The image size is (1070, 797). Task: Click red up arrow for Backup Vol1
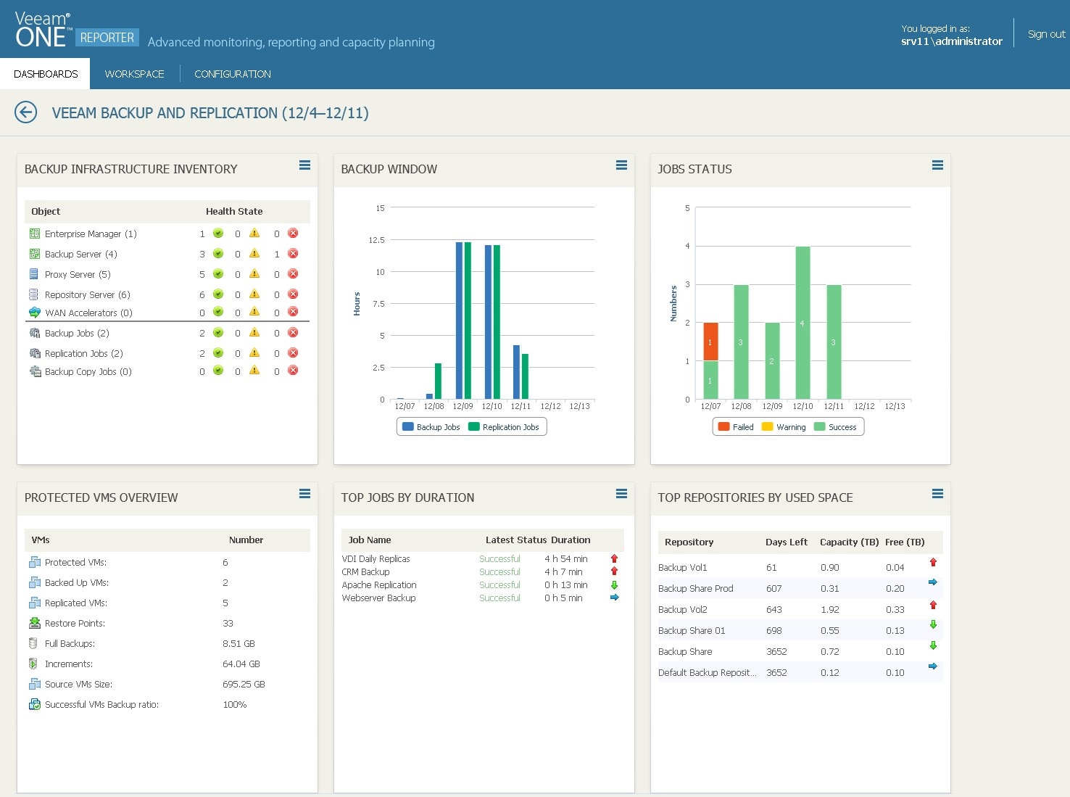click(x=933, y=562)
